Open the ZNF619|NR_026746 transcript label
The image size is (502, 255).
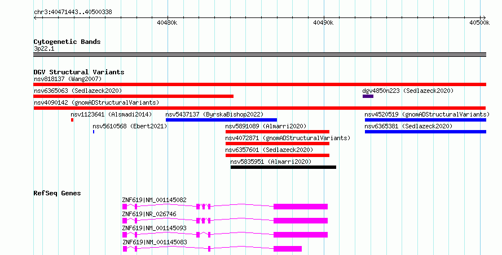[149, 214]
